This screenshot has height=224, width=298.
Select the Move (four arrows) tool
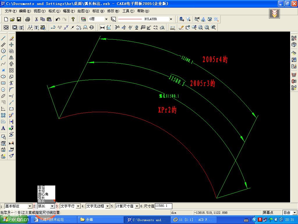click(11, 45)
